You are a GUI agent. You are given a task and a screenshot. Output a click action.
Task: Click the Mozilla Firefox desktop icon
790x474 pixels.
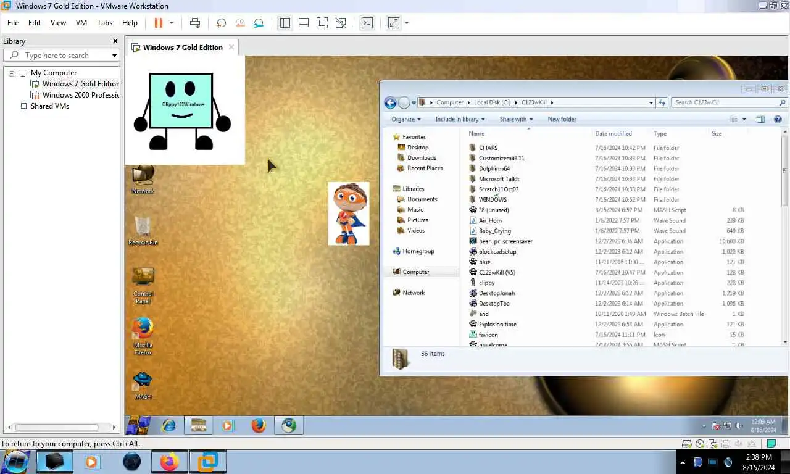[143, 336]
